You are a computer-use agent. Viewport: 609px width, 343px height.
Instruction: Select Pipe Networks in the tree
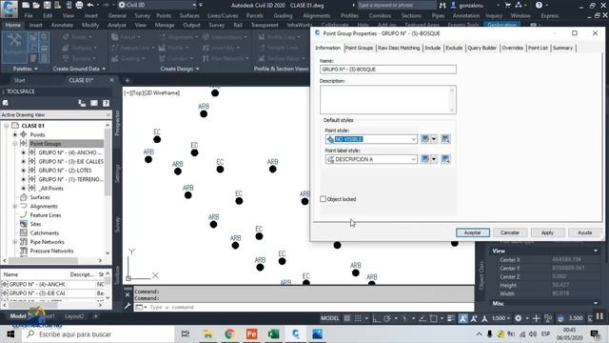(x=47, y=242)
